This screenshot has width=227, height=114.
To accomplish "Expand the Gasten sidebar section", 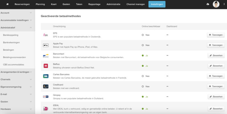I will pyautogui.click(x=17, y=102).
